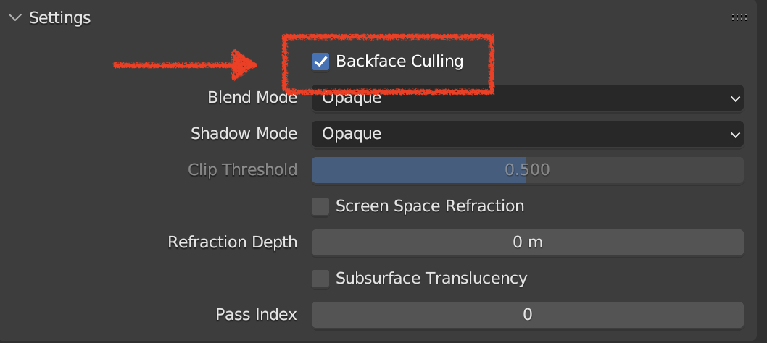Click the Shadow Mode property label
767x343 pixels.
(244, 134)
